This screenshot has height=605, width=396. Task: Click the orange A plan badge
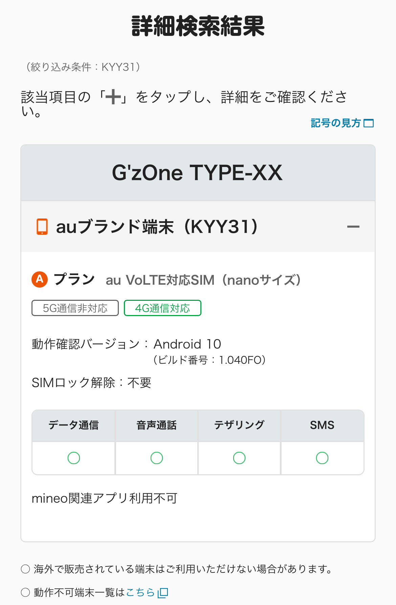coord(40,279)
